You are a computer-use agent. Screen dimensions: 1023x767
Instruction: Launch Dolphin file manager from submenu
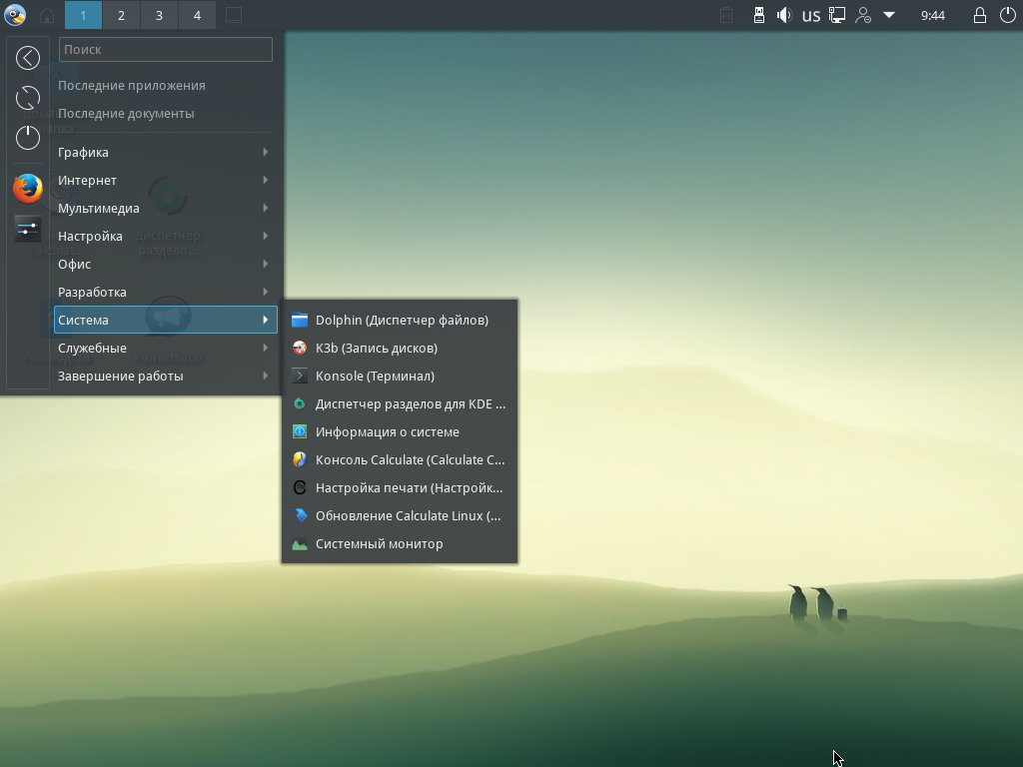pos(402,320)
